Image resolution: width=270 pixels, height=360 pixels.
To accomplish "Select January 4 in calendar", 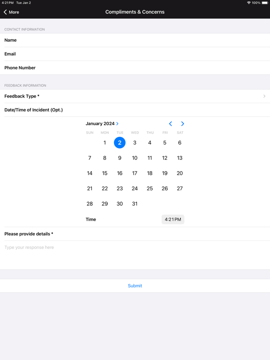I will click(x=150, y=142).
